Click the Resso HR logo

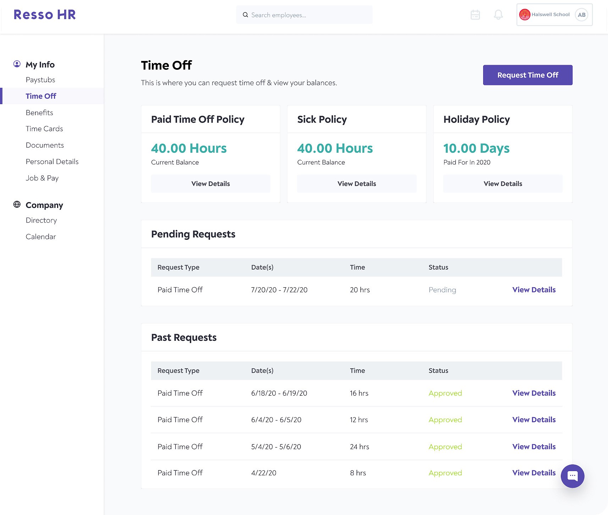[x=45, y=15]
